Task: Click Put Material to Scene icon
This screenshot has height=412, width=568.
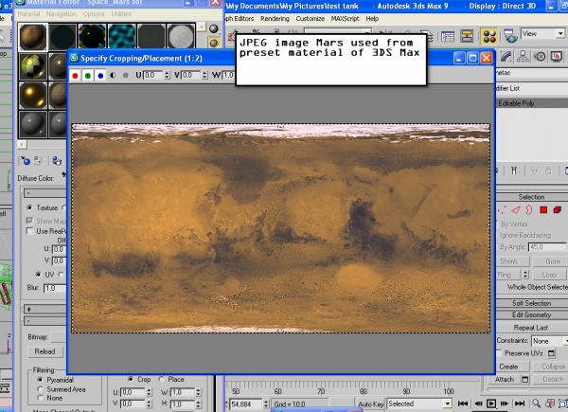Action: 39,161
